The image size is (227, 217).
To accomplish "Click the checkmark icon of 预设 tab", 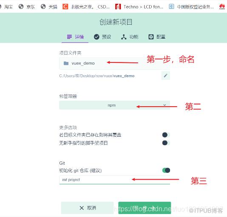I will point(96,37).
